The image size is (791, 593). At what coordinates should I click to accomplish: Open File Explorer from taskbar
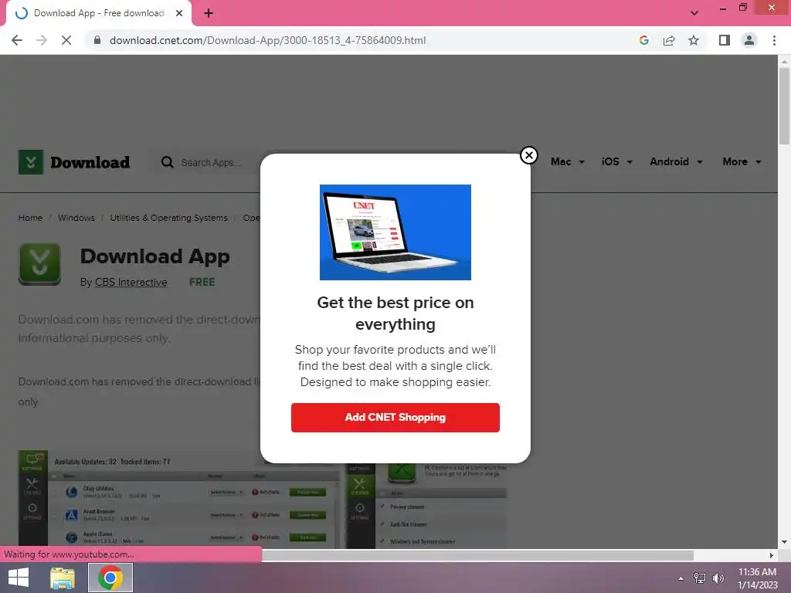[63, 578]
